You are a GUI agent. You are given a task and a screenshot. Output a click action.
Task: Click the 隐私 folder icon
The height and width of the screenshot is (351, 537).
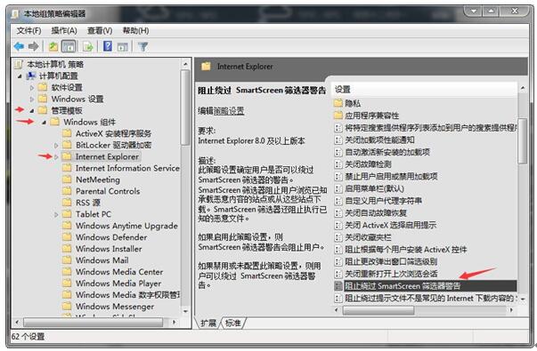(338, 103)
